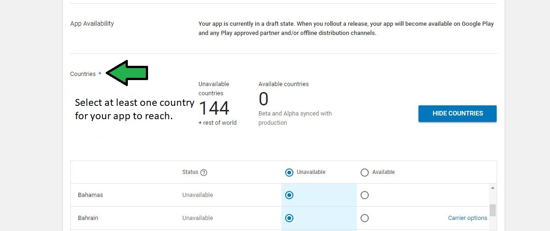Viewport: 550px width, 231px height.
Task: Select the header Unavailable radio for all countries
Action: 289,173
